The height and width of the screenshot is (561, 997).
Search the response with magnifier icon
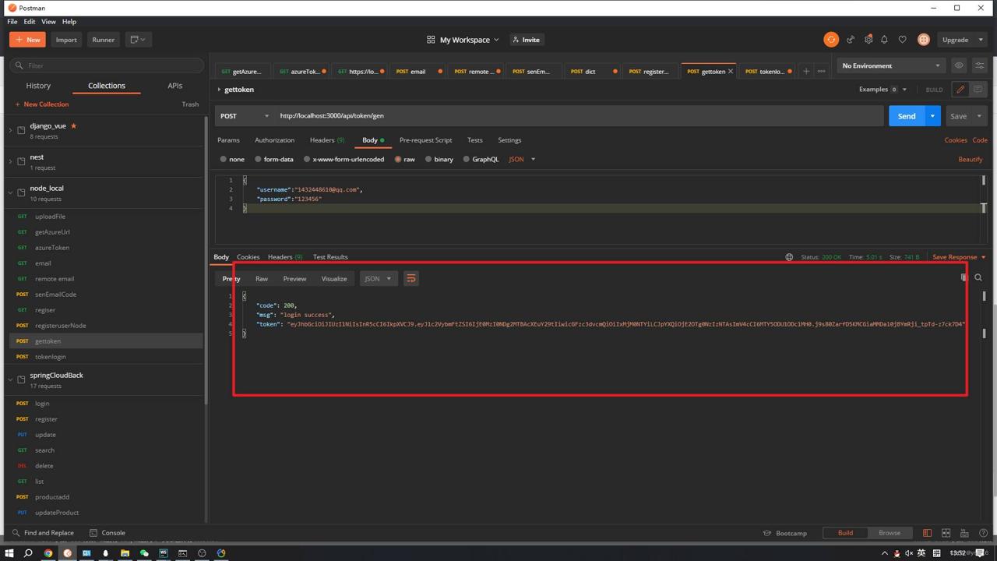pyautogui.click(x=978, y=277)
